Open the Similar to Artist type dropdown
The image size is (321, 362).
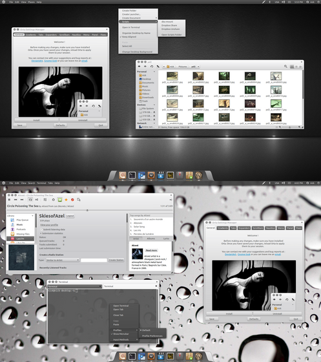pyautogui.click(x=62, y=260)
